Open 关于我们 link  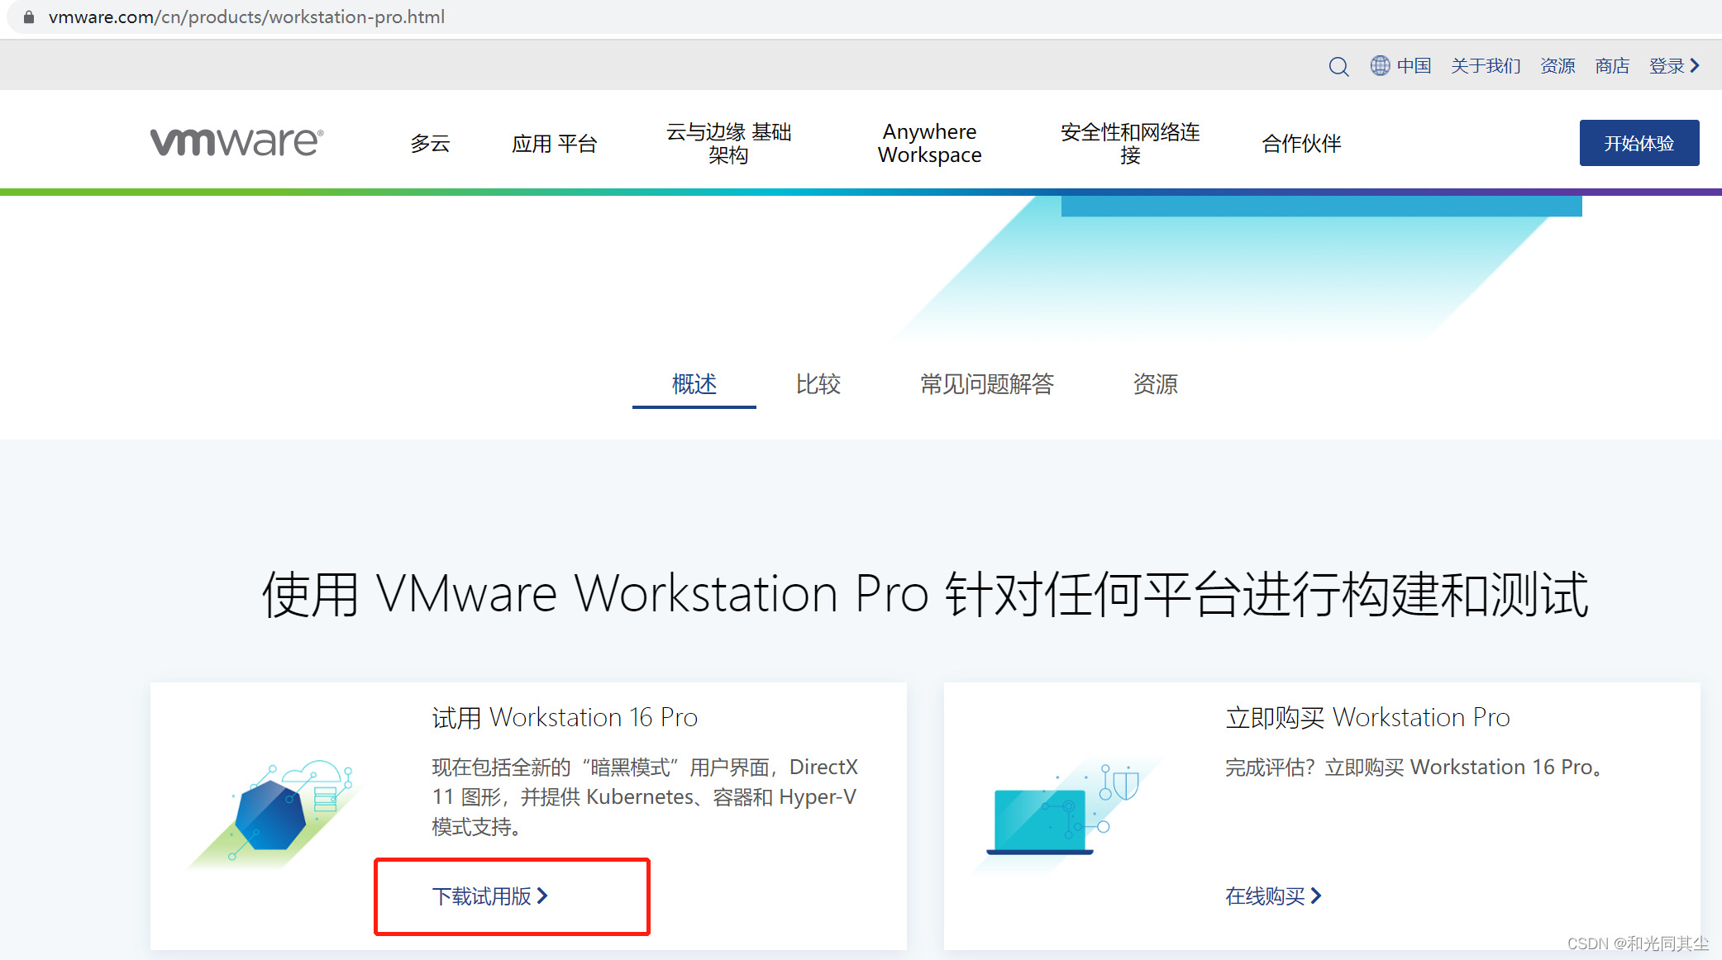click(x=1486, y=65)
